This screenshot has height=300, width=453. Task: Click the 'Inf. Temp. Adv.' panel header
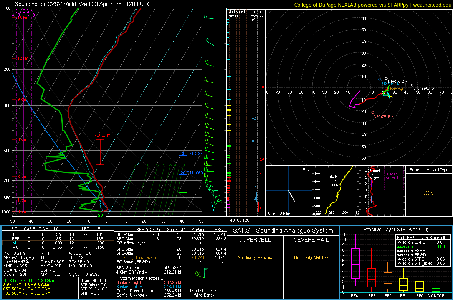tap(257, 16)
